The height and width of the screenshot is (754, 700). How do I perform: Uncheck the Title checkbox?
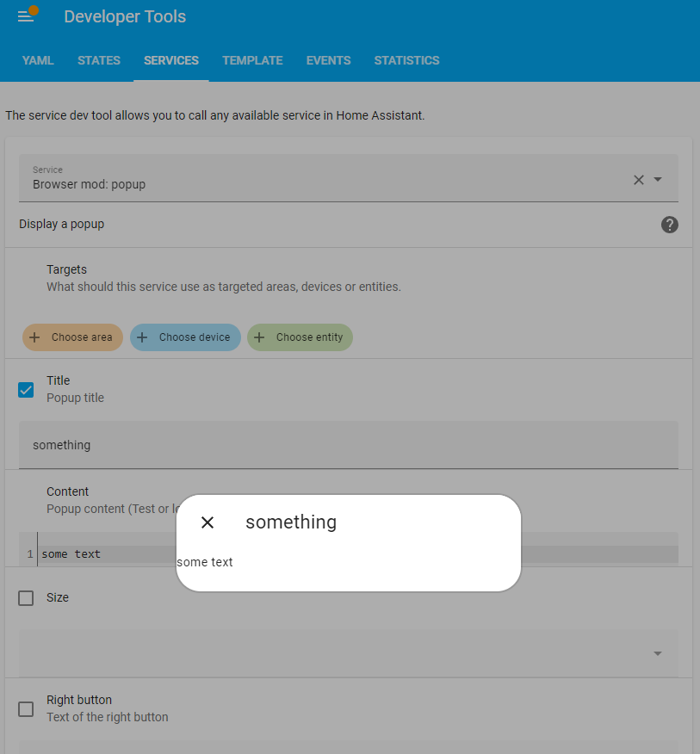(26, 390)
